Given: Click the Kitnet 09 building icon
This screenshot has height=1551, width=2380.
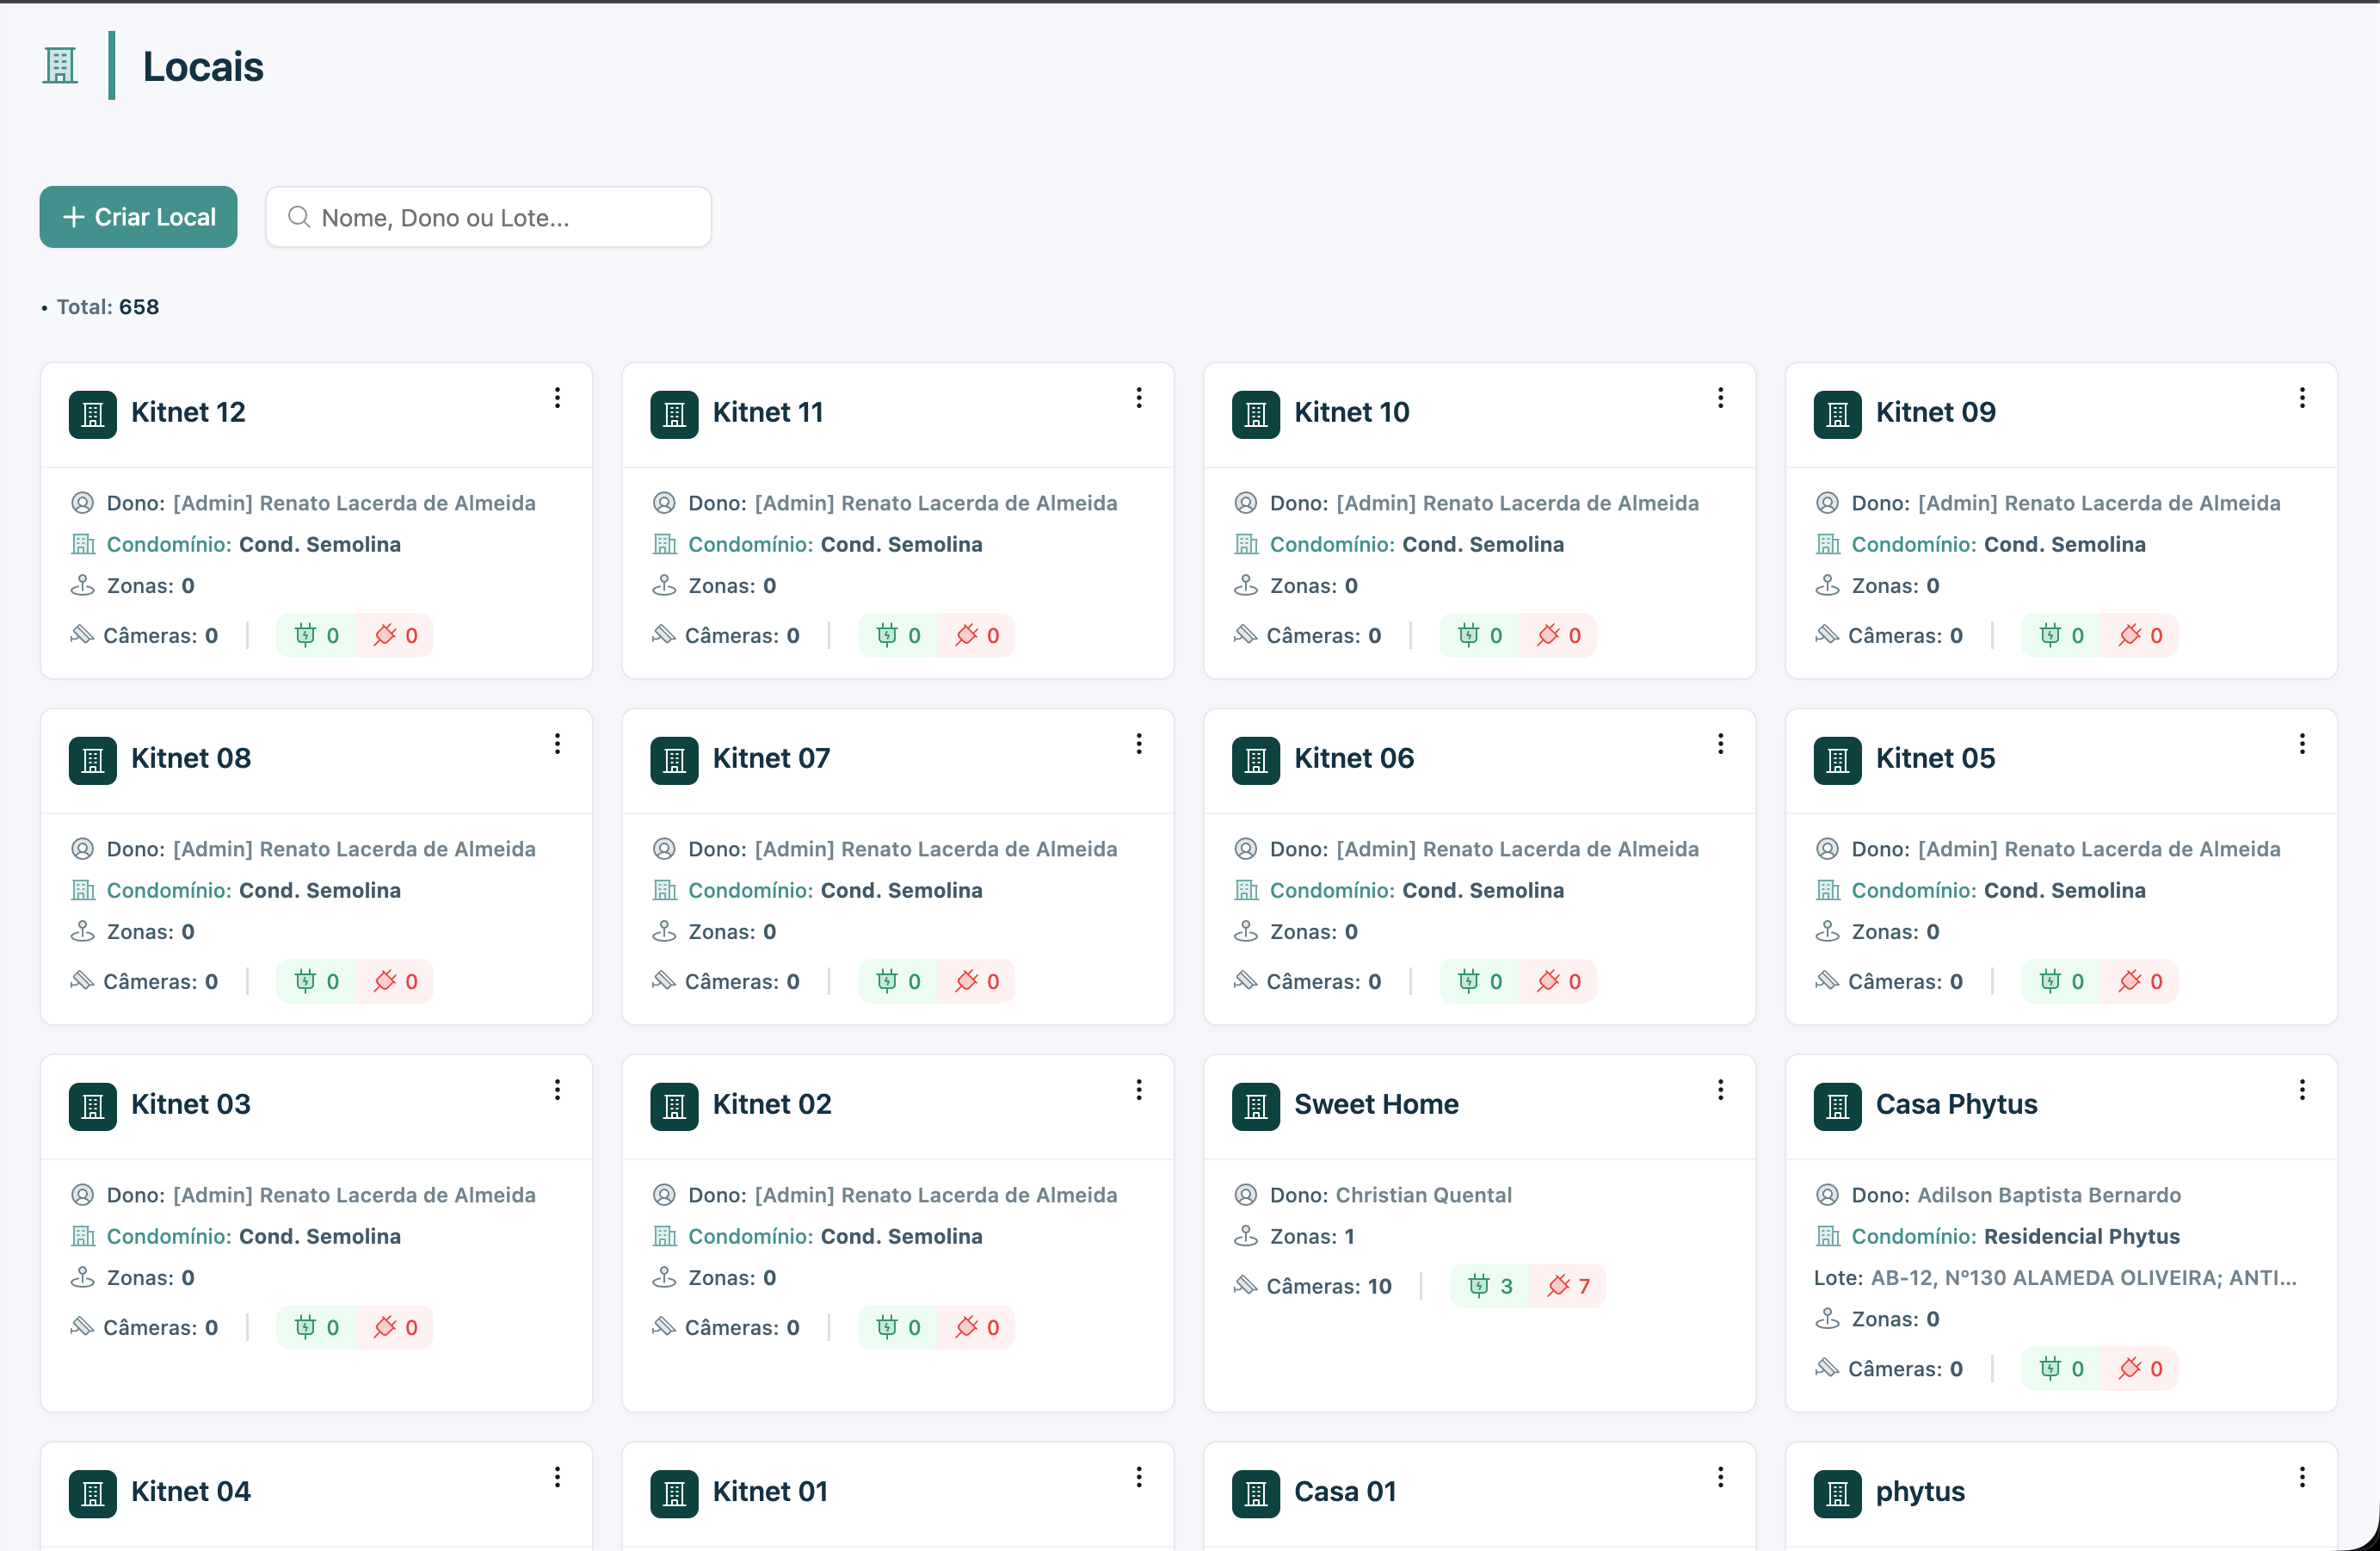Looking at the screenshot, I should click(1838, 414).
